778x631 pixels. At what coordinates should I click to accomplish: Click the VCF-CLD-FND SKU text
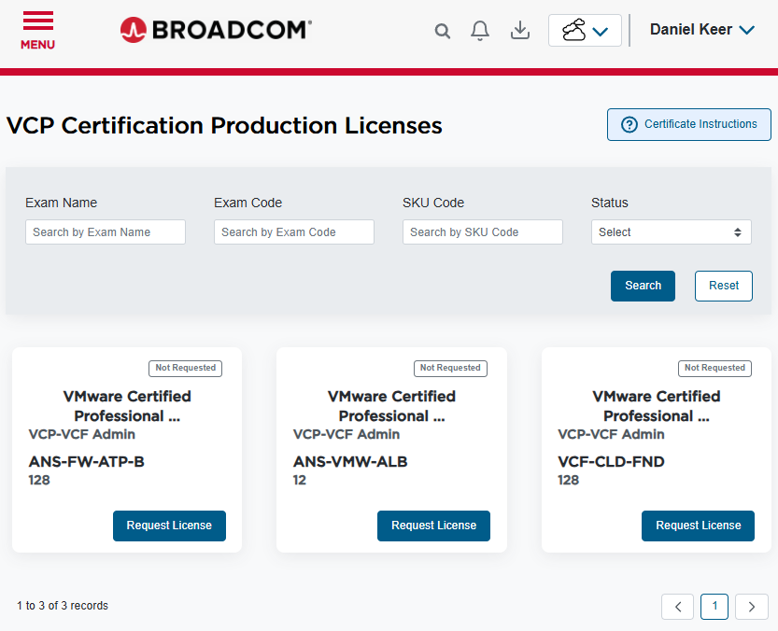[x=611, y=462]
